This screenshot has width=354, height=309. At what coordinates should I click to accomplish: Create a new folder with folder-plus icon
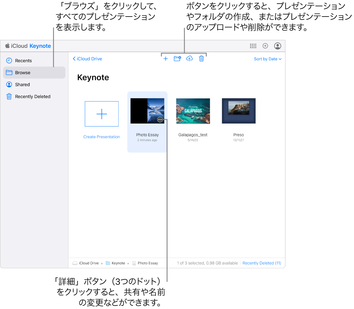pyautogui.click(x=177, y=59)
